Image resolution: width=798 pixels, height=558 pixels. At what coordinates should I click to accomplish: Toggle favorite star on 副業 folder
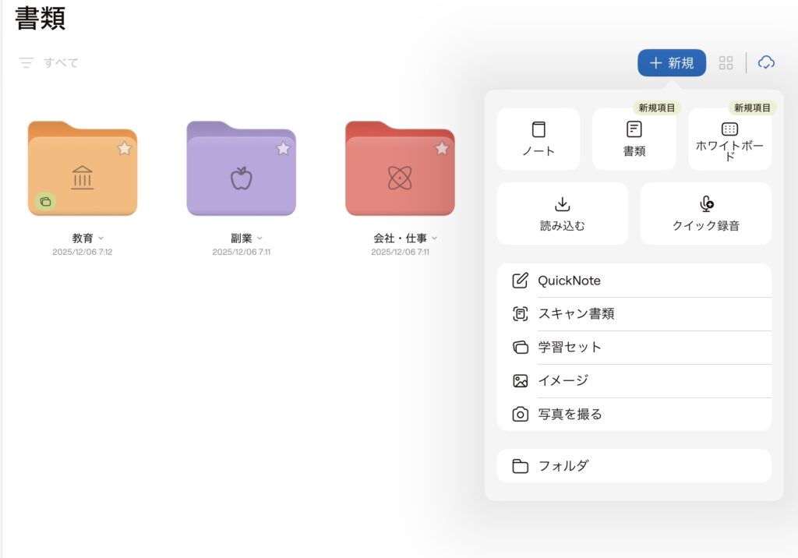(283, 148)
